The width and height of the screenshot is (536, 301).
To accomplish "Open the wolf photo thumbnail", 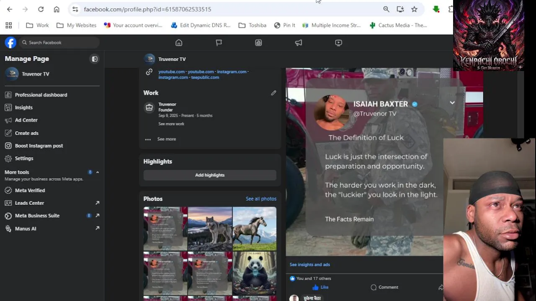I will 210,229.
